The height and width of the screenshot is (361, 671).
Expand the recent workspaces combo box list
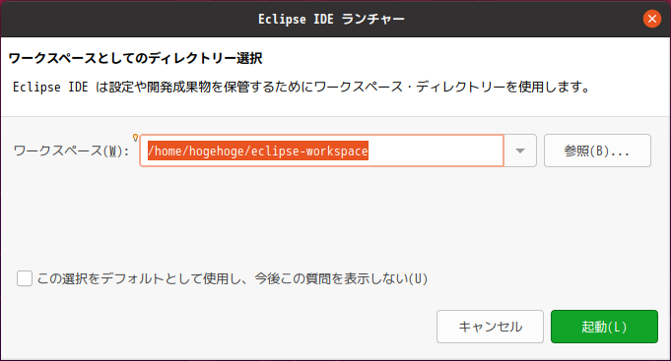(520, 150)
